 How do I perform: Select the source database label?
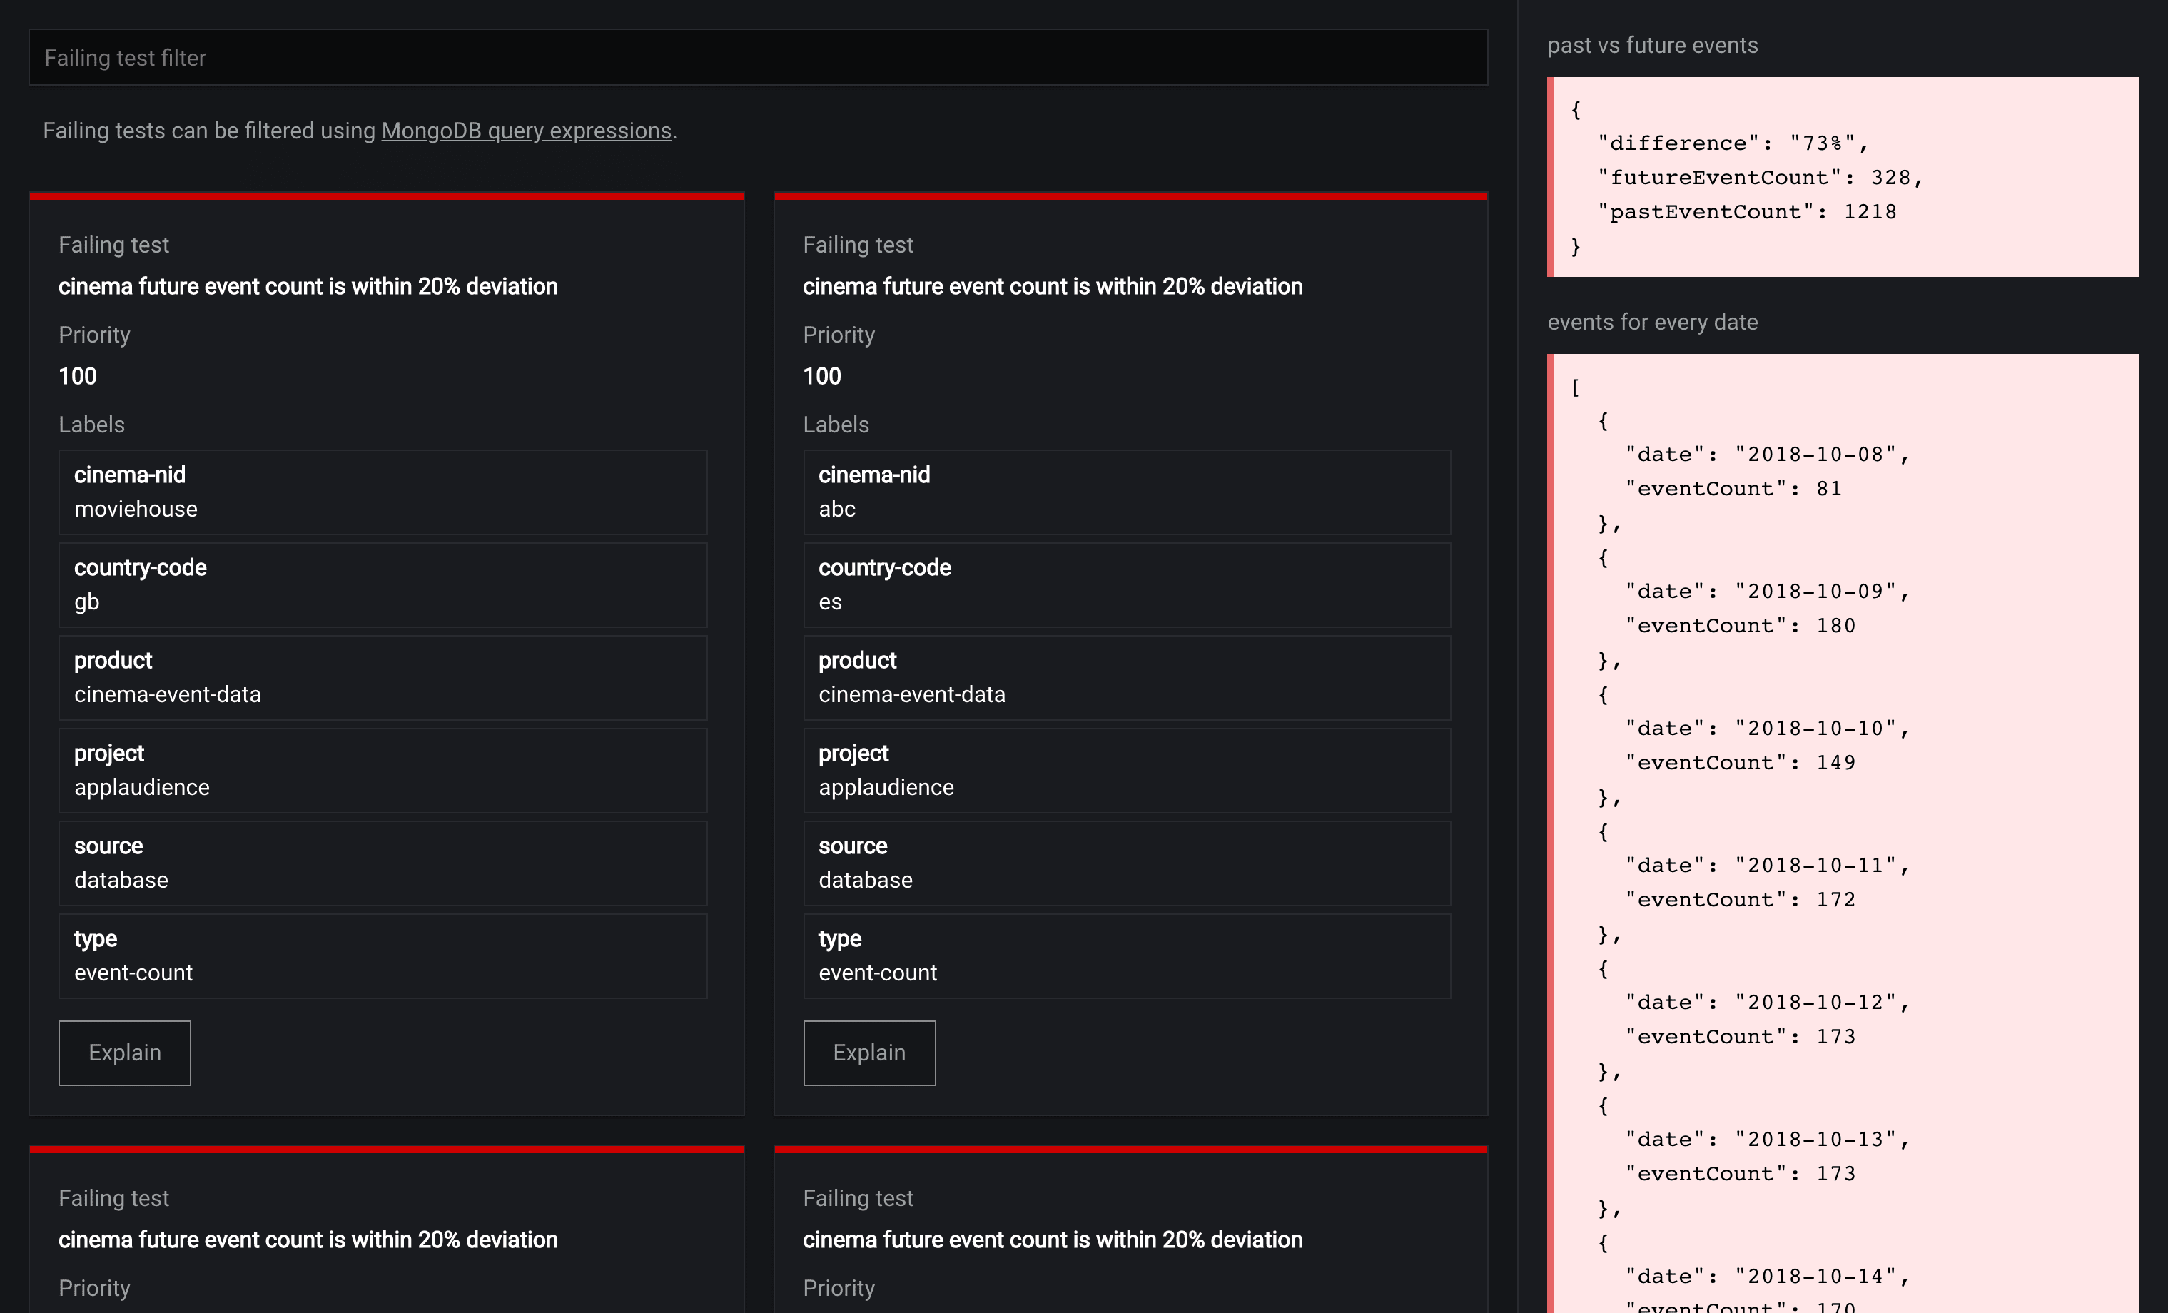(383, 863)
